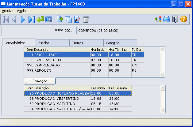Edit record pencil document icon
This screenshot has height=127, width=193.
[77, 19]
